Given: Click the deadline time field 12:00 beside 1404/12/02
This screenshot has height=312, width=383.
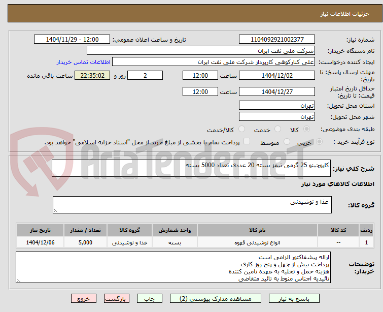Looking at the screenshot, I should pyautogui.click(x=200, y=75).
